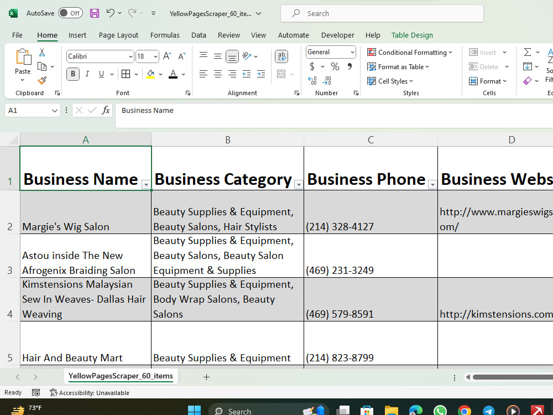Increase font size with larger A
The width and height of the screenshot is (553, 415).
point(167,56)
